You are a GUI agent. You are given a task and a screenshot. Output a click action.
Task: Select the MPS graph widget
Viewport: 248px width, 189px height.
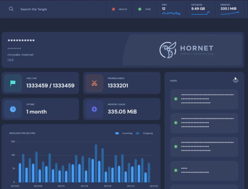[171, 10]
